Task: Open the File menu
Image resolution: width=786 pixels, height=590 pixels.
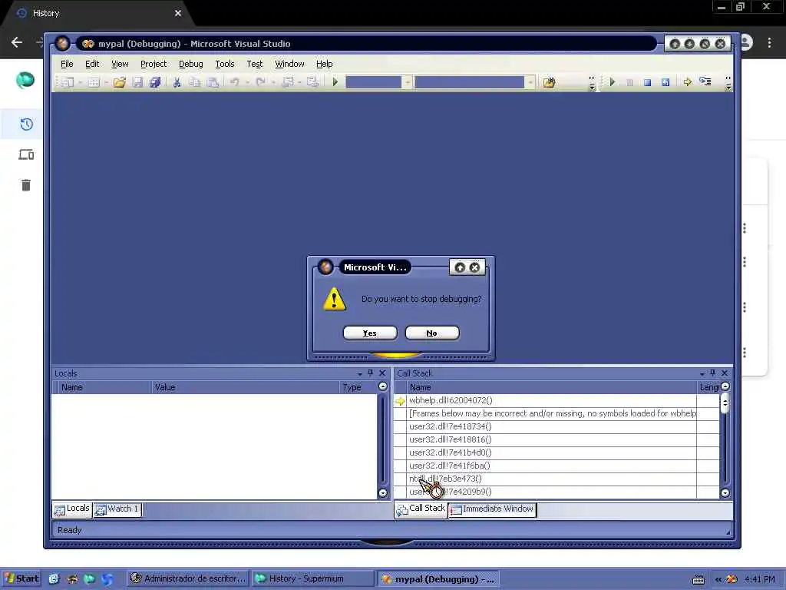Action: (67, 64)
